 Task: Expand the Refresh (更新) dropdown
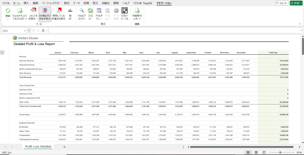(x=8, y=19)
